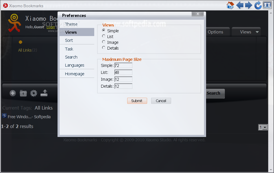Submit the preferences
The width and height of the screenshot is (274, 173).
pyautogui.click(x=137, y=101)
